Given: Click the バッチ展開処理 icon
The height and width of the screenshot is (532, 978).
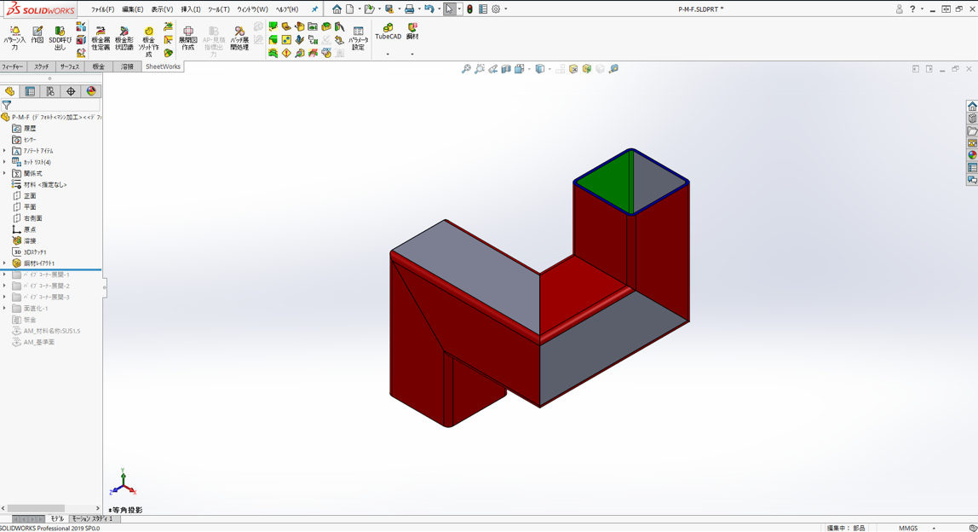Looking at the screenshot, I should point(239,38).
